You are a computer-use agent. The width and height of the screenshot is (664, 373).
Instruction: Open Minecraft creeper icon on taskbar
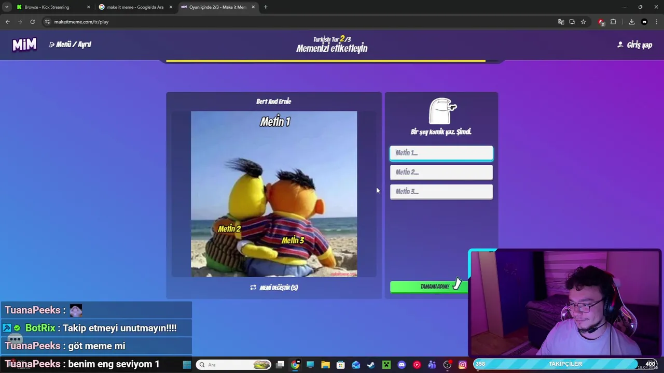pyautogui.click(x=386, y=365)
